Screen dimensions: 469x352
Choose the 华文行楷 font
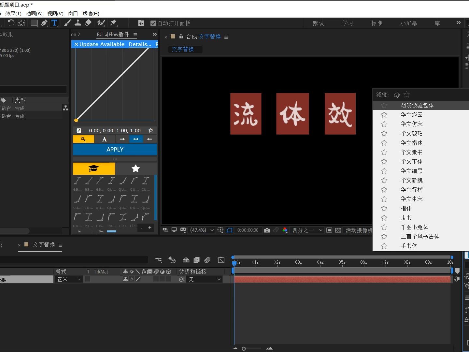[x=412, y=190]
